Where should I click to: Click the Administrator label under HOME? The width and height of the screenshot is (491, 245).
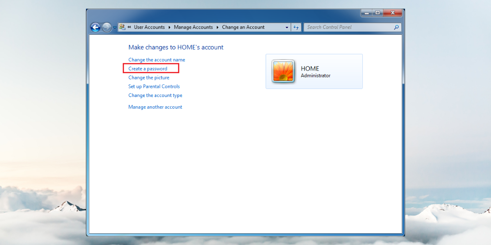[316, 75]
